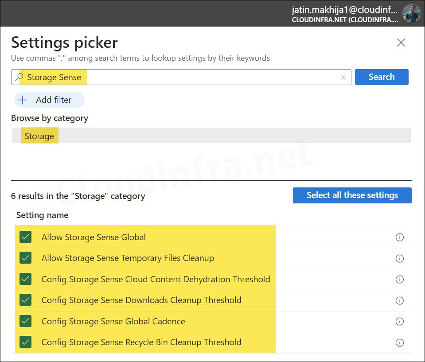
Task: Untick Recycle Bin Cleanup Threshold checkbox
Action: coord(26,342)
